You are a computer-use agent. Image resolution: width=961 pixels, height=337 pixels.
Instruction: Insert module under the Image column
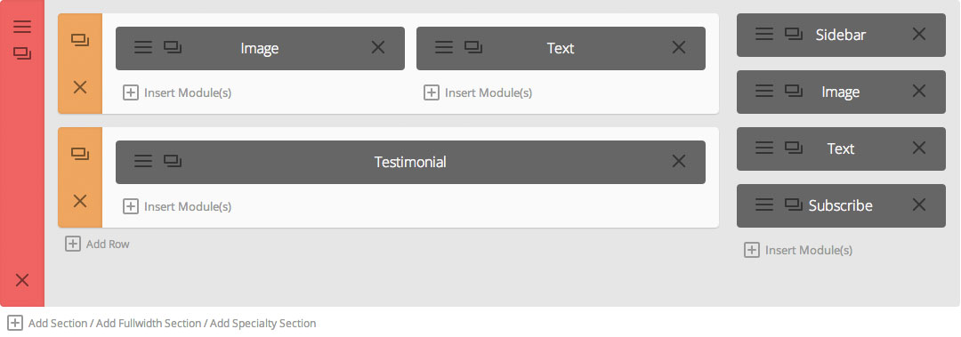click(178, 92)
